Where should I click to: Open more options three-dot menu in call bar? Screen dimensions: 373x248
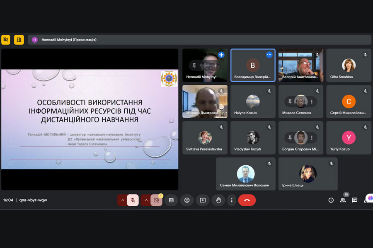(231, 200)
